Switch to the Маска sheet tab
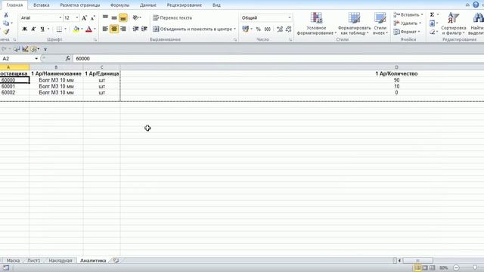 pos(13,261)
